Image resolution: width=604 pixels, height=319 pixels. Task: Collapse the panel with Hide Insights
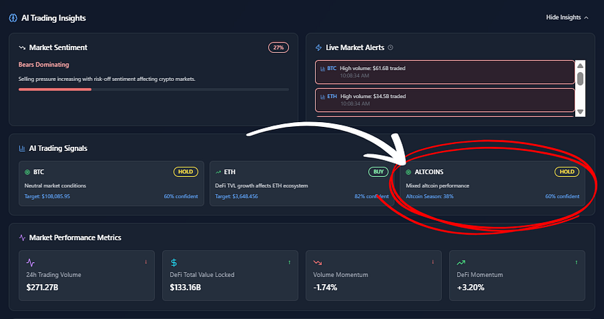[563, 17]
